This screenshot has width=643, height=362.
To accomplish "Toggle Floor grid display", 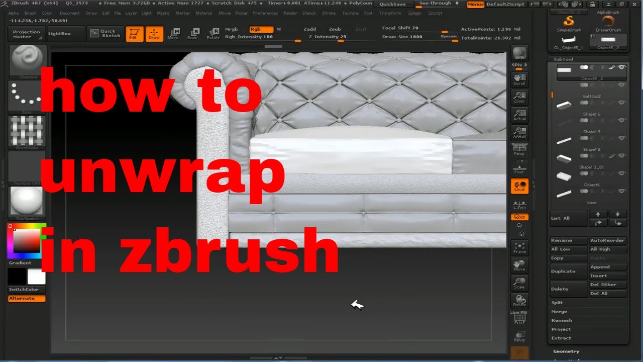I will coord(519,168).
